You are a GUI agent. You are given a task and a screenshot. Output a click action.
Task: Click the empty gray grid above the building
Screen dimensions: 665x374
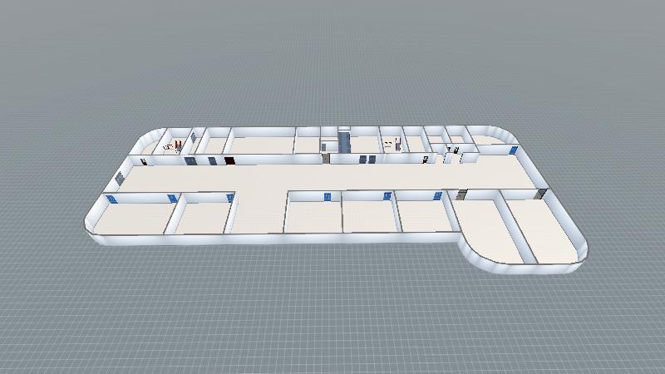point(332,58)
